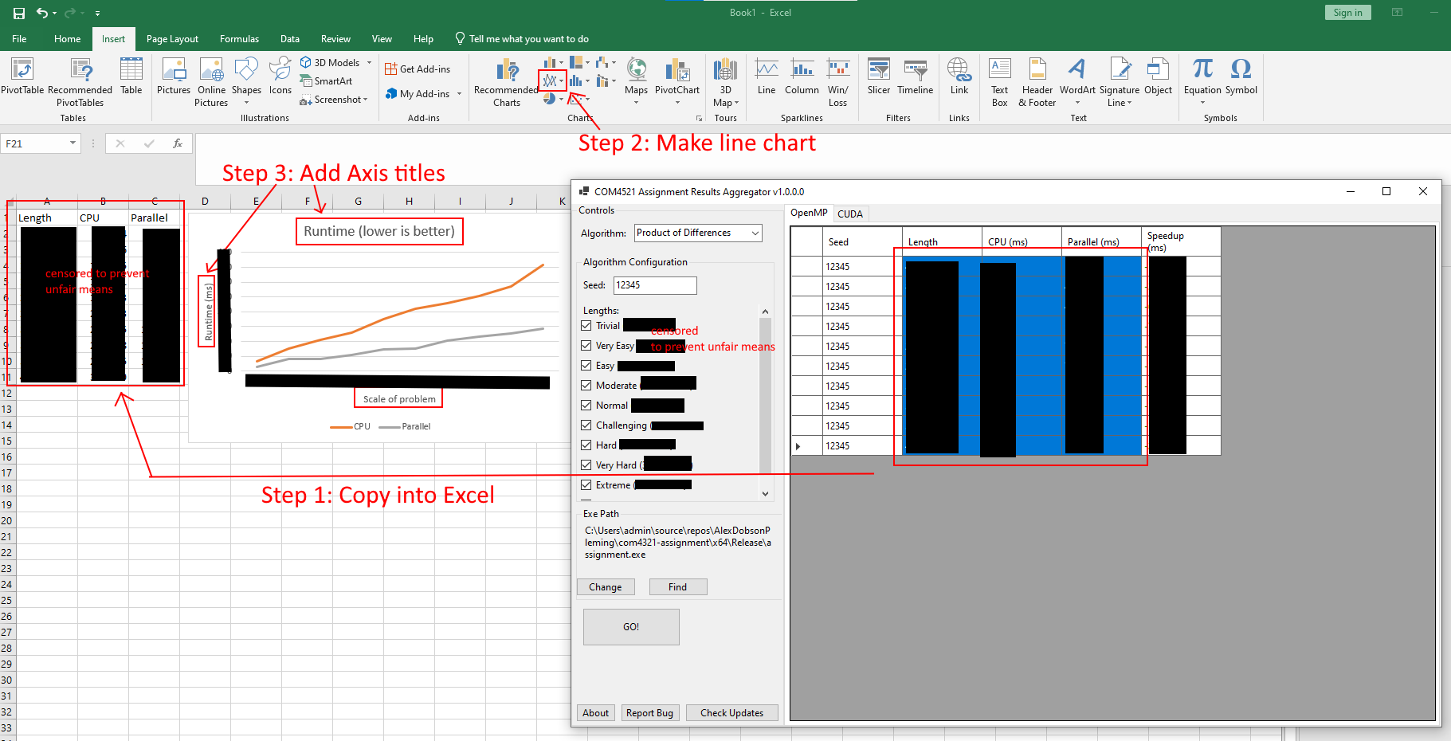Click the PivotTable icon
Viewport: 1451px width, 741px height.
tap(22, 70)
